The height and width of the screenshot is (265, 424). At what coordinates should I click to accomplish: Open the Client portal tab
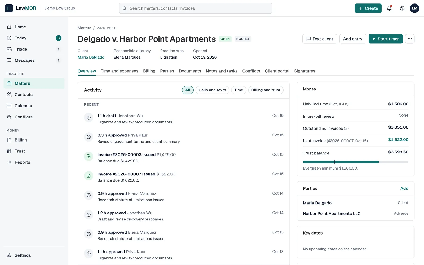[277, 71]
